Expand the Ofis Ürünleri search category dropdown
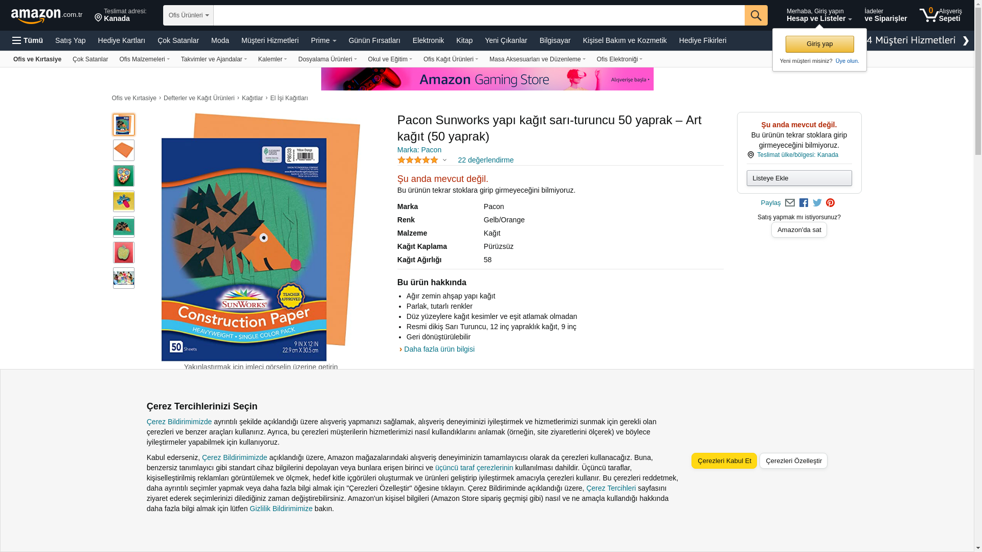Screen dimensions: 982x552 point(188,15)
